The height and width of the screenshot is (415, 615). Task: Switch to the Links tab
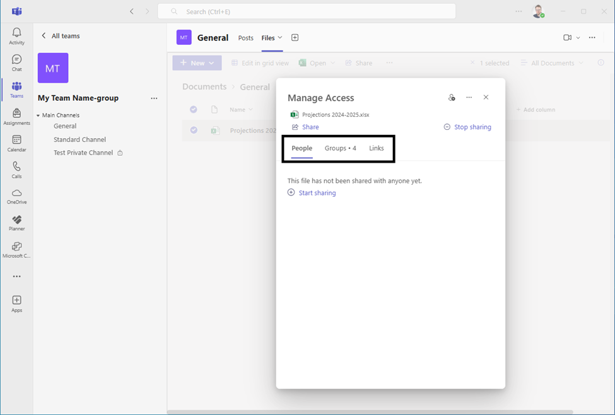(x=376, y=148)
